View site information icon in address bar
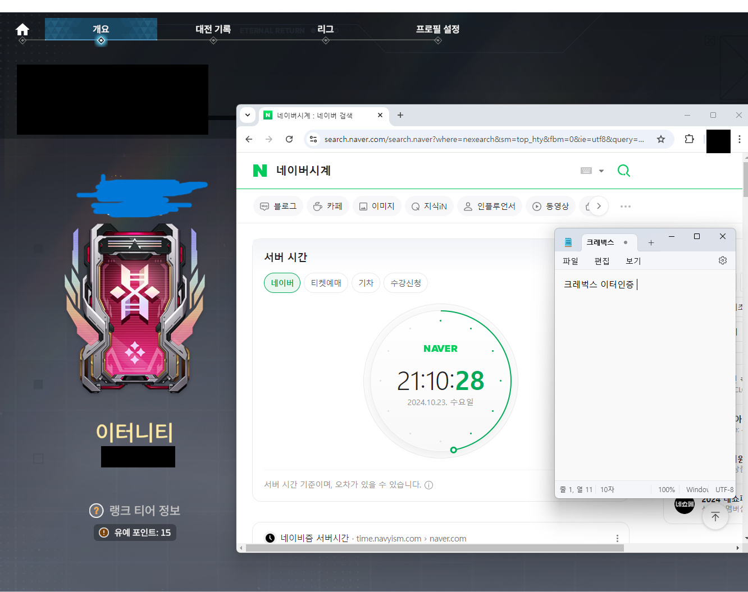This screenshot has height=592, width=748. pyautogui.click(x=313, y=139)
